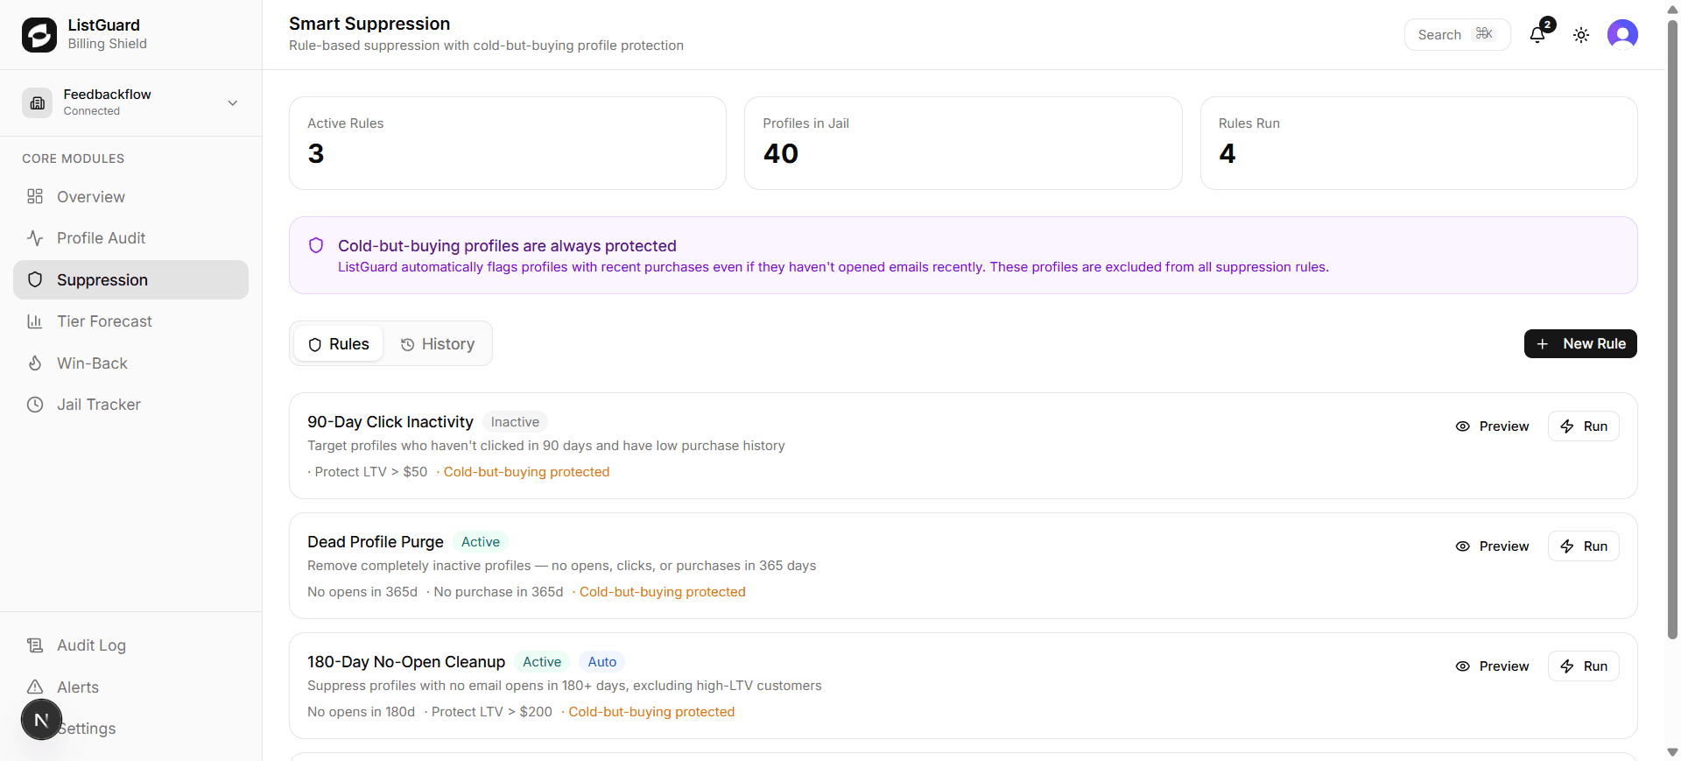The image size is (1681, 761).
Task: Open the Win-Back module
Action: [92, 363]
